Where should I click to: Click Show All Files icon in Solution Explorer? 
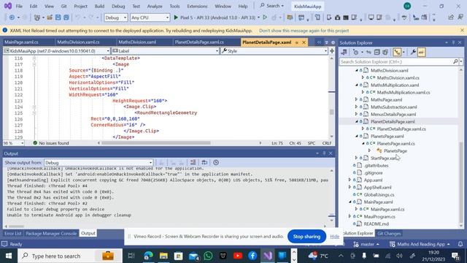pos(385,52)
